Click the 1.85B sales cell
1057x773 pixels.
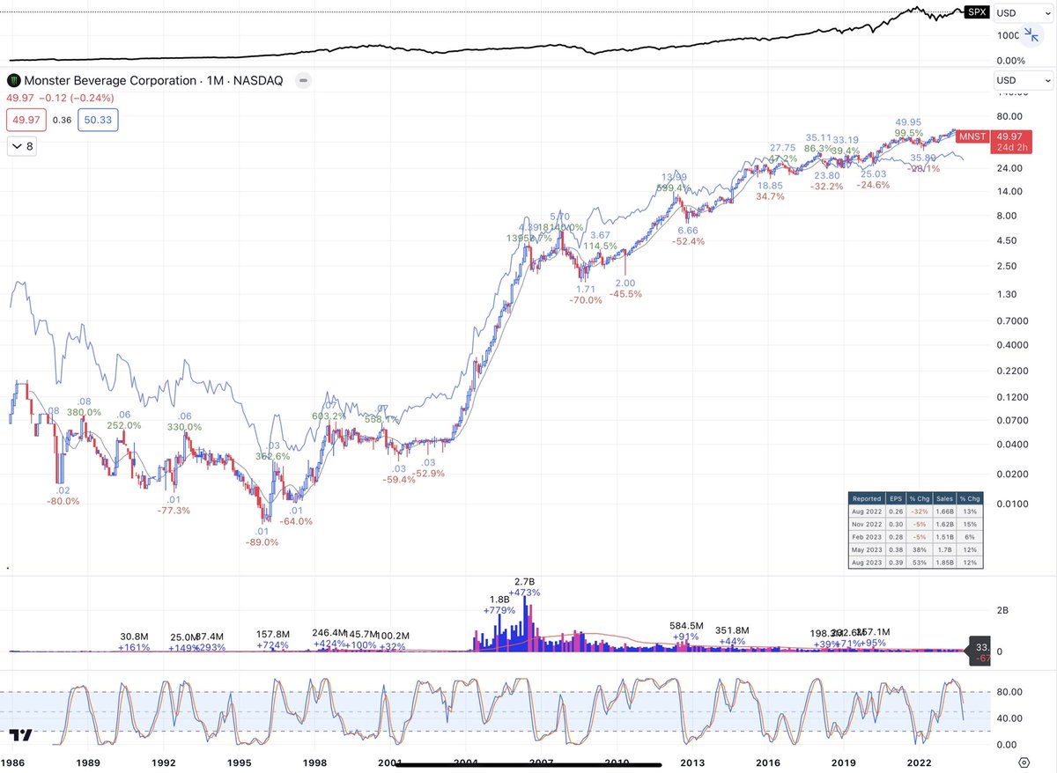point(944,561)
